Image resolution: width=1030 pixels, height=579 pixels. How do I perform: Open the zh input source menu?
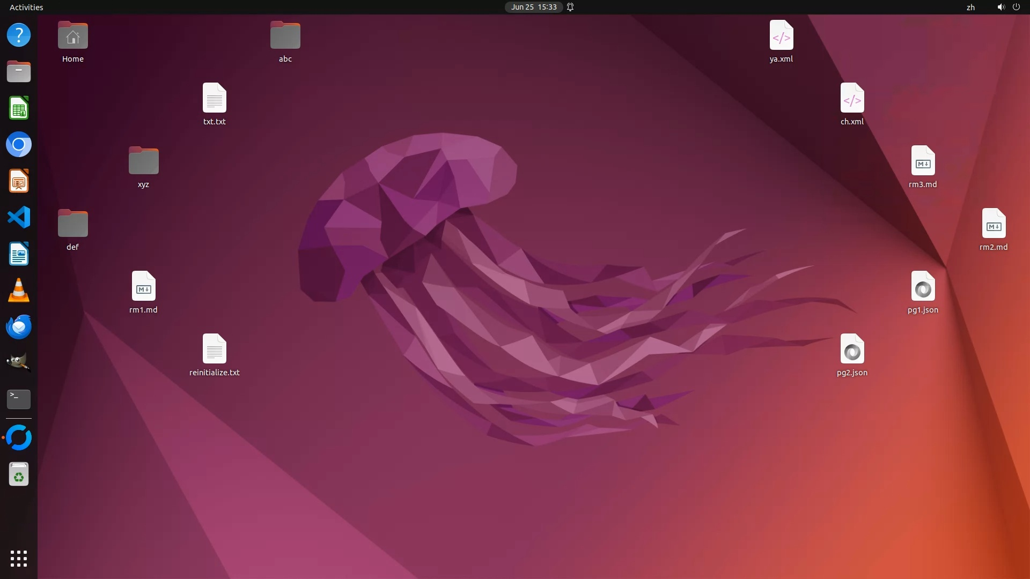click(970, 7)
